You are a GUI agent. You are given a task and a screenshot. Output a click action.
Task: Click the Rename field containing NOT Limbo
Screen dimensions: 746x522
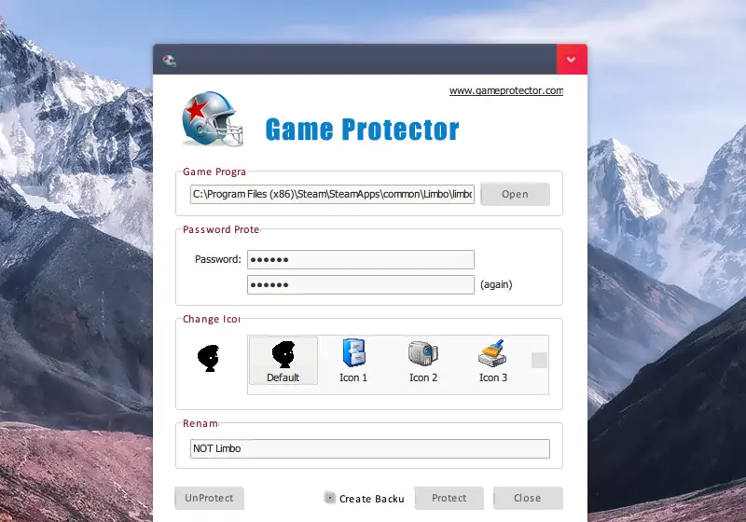coord(369,448)
